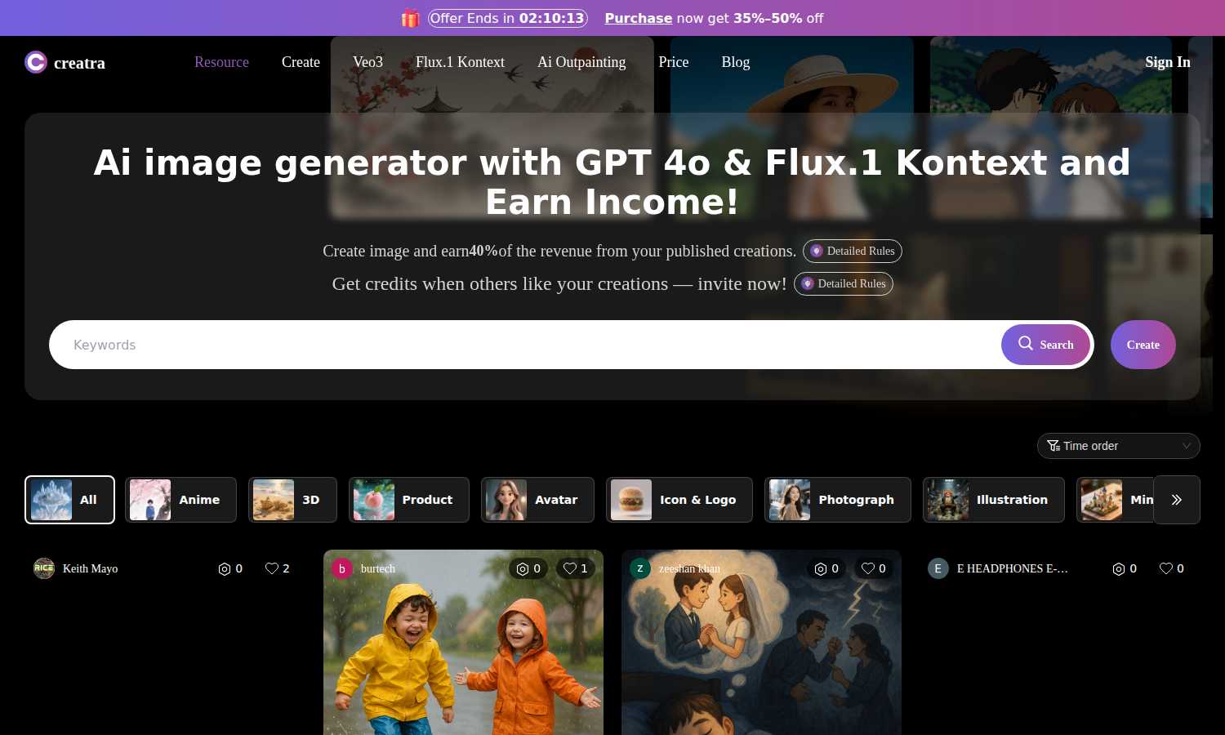1225x735 pixels.
Task: Click the gift box icon in banner
Action: click(410, 18)
